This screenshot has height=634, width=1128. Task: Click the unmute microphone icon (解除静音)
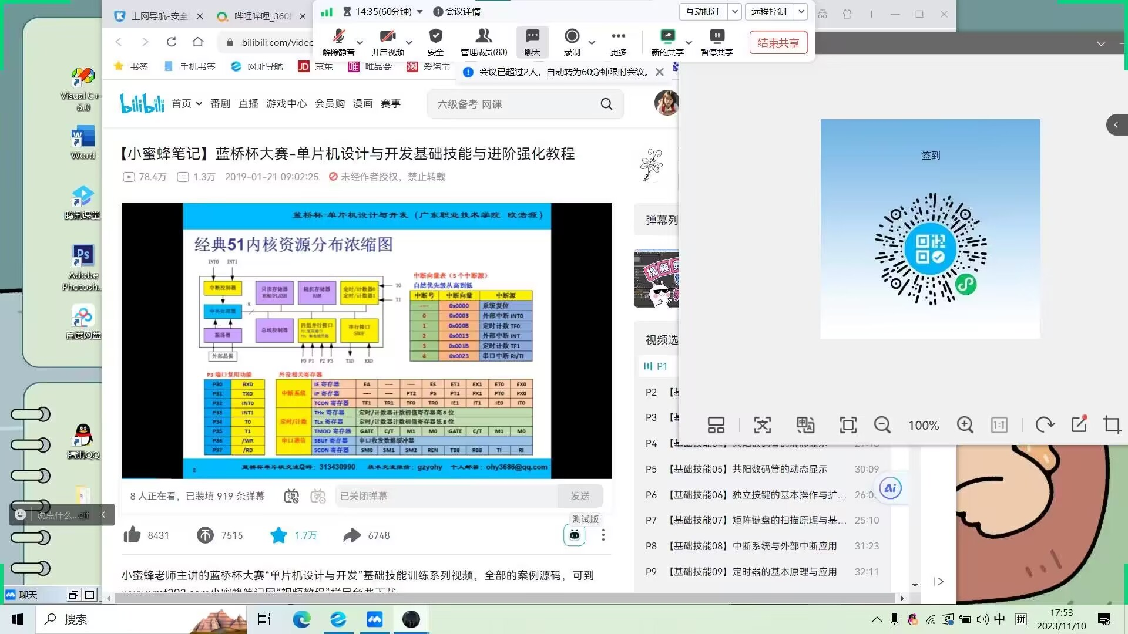[x=338, y=36]
